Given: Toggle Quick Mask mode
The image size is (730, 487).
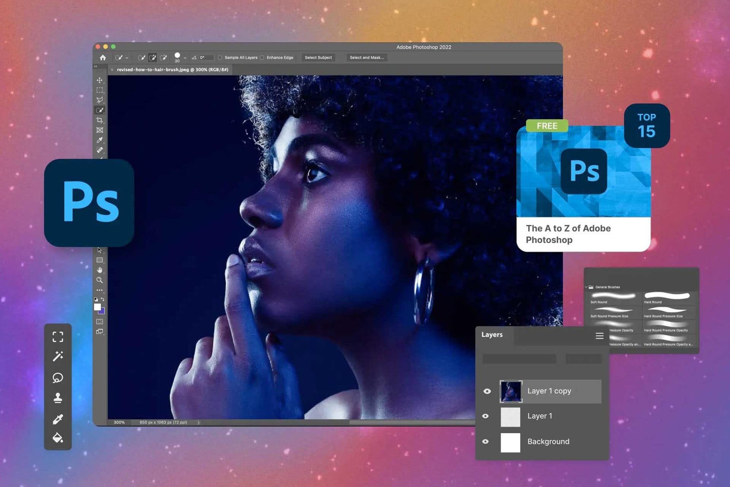Looking at the screenshot, I should [x=100, y=322].
